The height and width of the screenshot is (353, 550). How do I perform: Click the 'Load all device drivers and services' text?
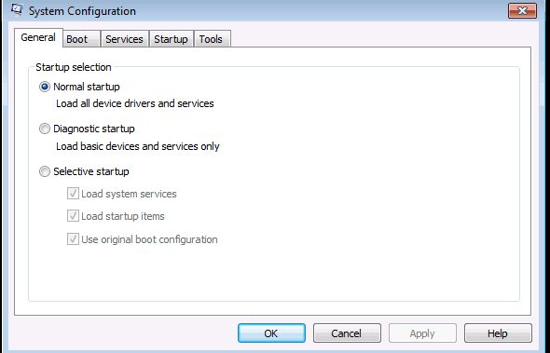click(x=135, y=103)
